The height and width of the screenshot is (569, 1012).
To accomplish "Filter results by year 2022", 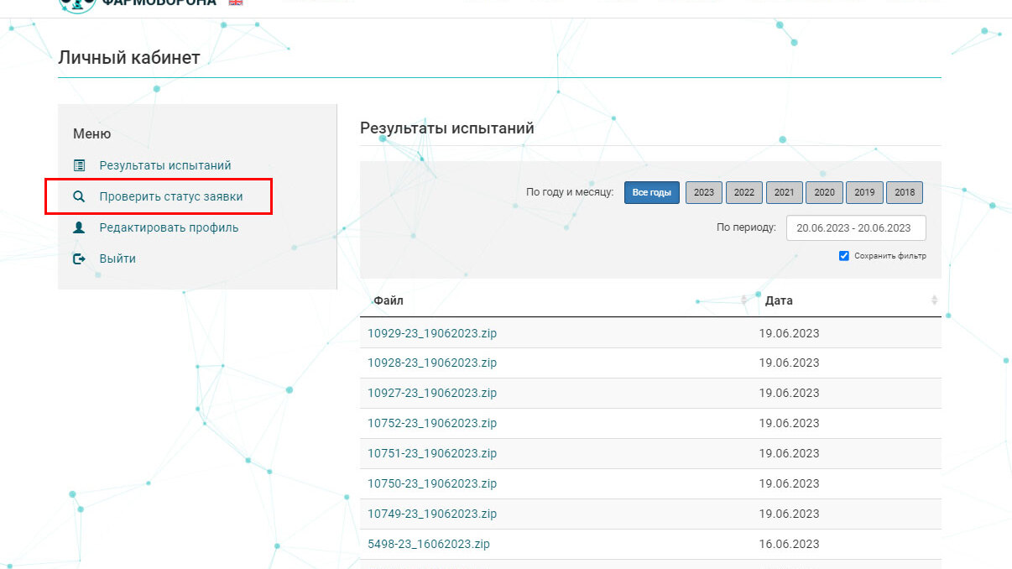I will click(744, 192).
